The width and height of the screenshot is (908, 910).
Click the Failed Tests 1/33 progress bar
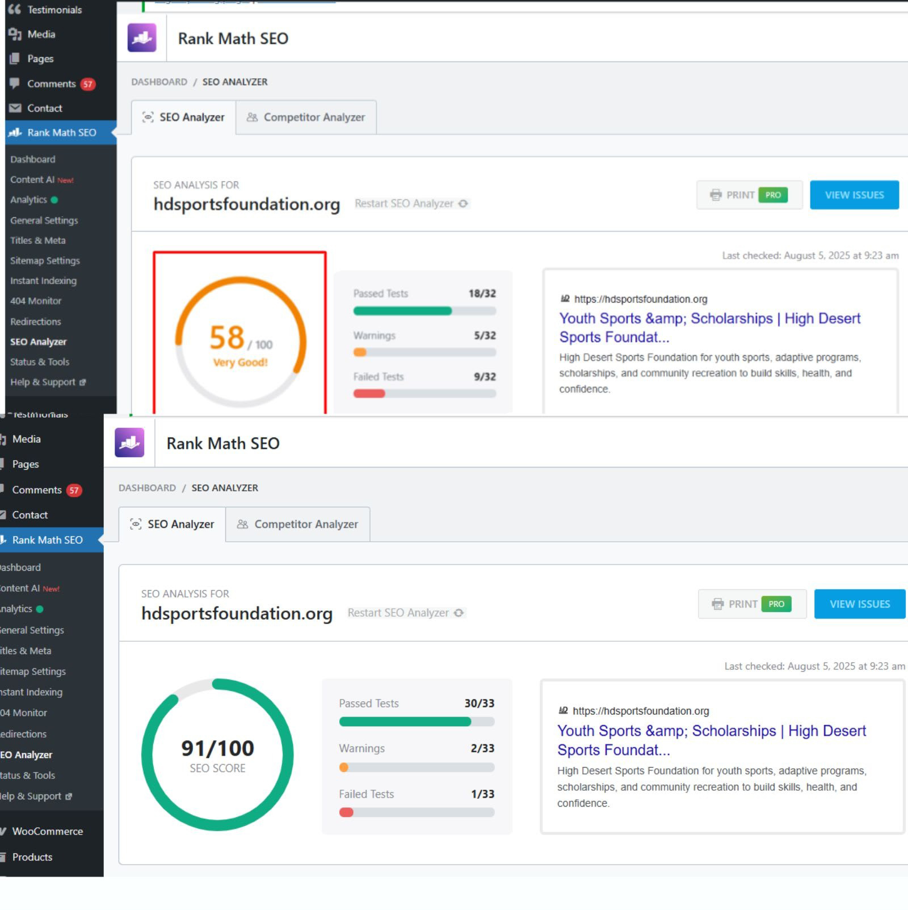[417, 812]
